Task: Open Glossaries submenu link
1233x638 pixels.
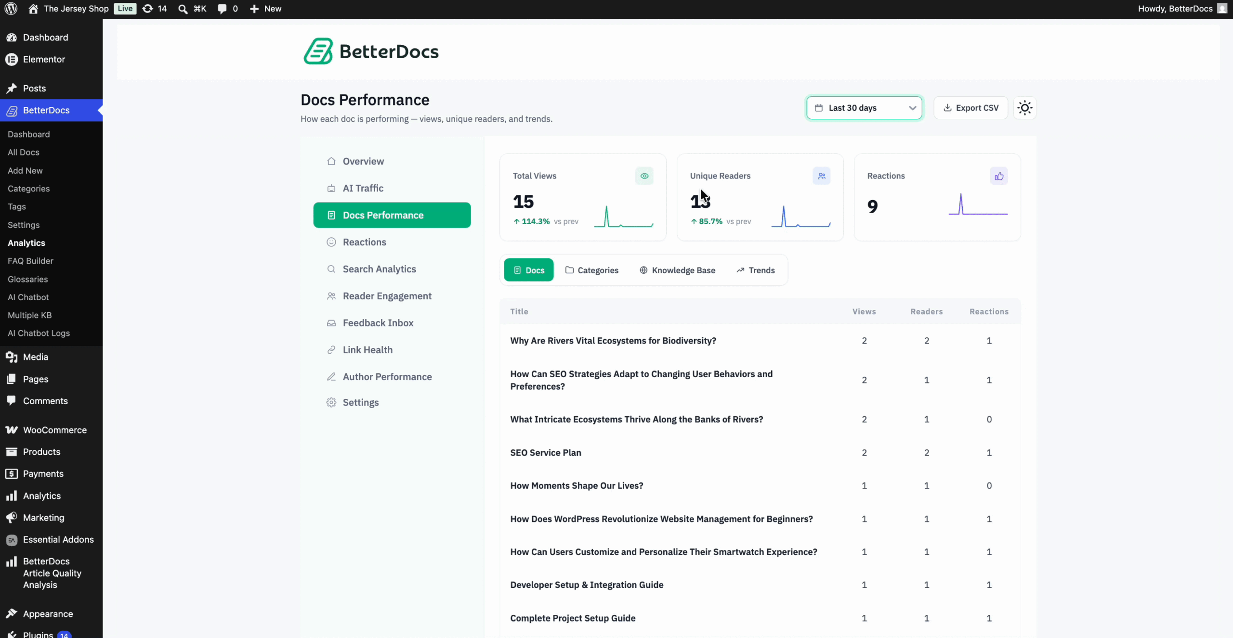Action: 28,279
